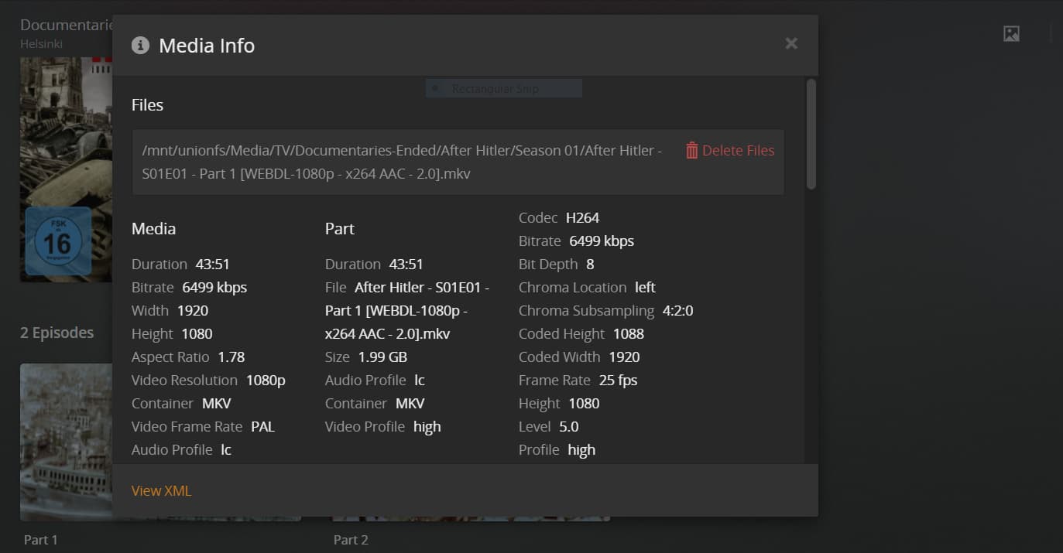Click the Chroma Subsampling 4:2:0 value
Screen dimensions: 1063x553
[x=677, y=311]
